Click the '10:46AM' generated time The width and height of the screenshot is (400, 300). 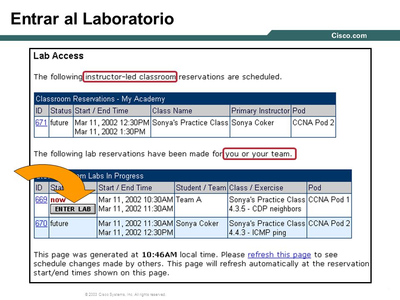(x=159, y=255)
